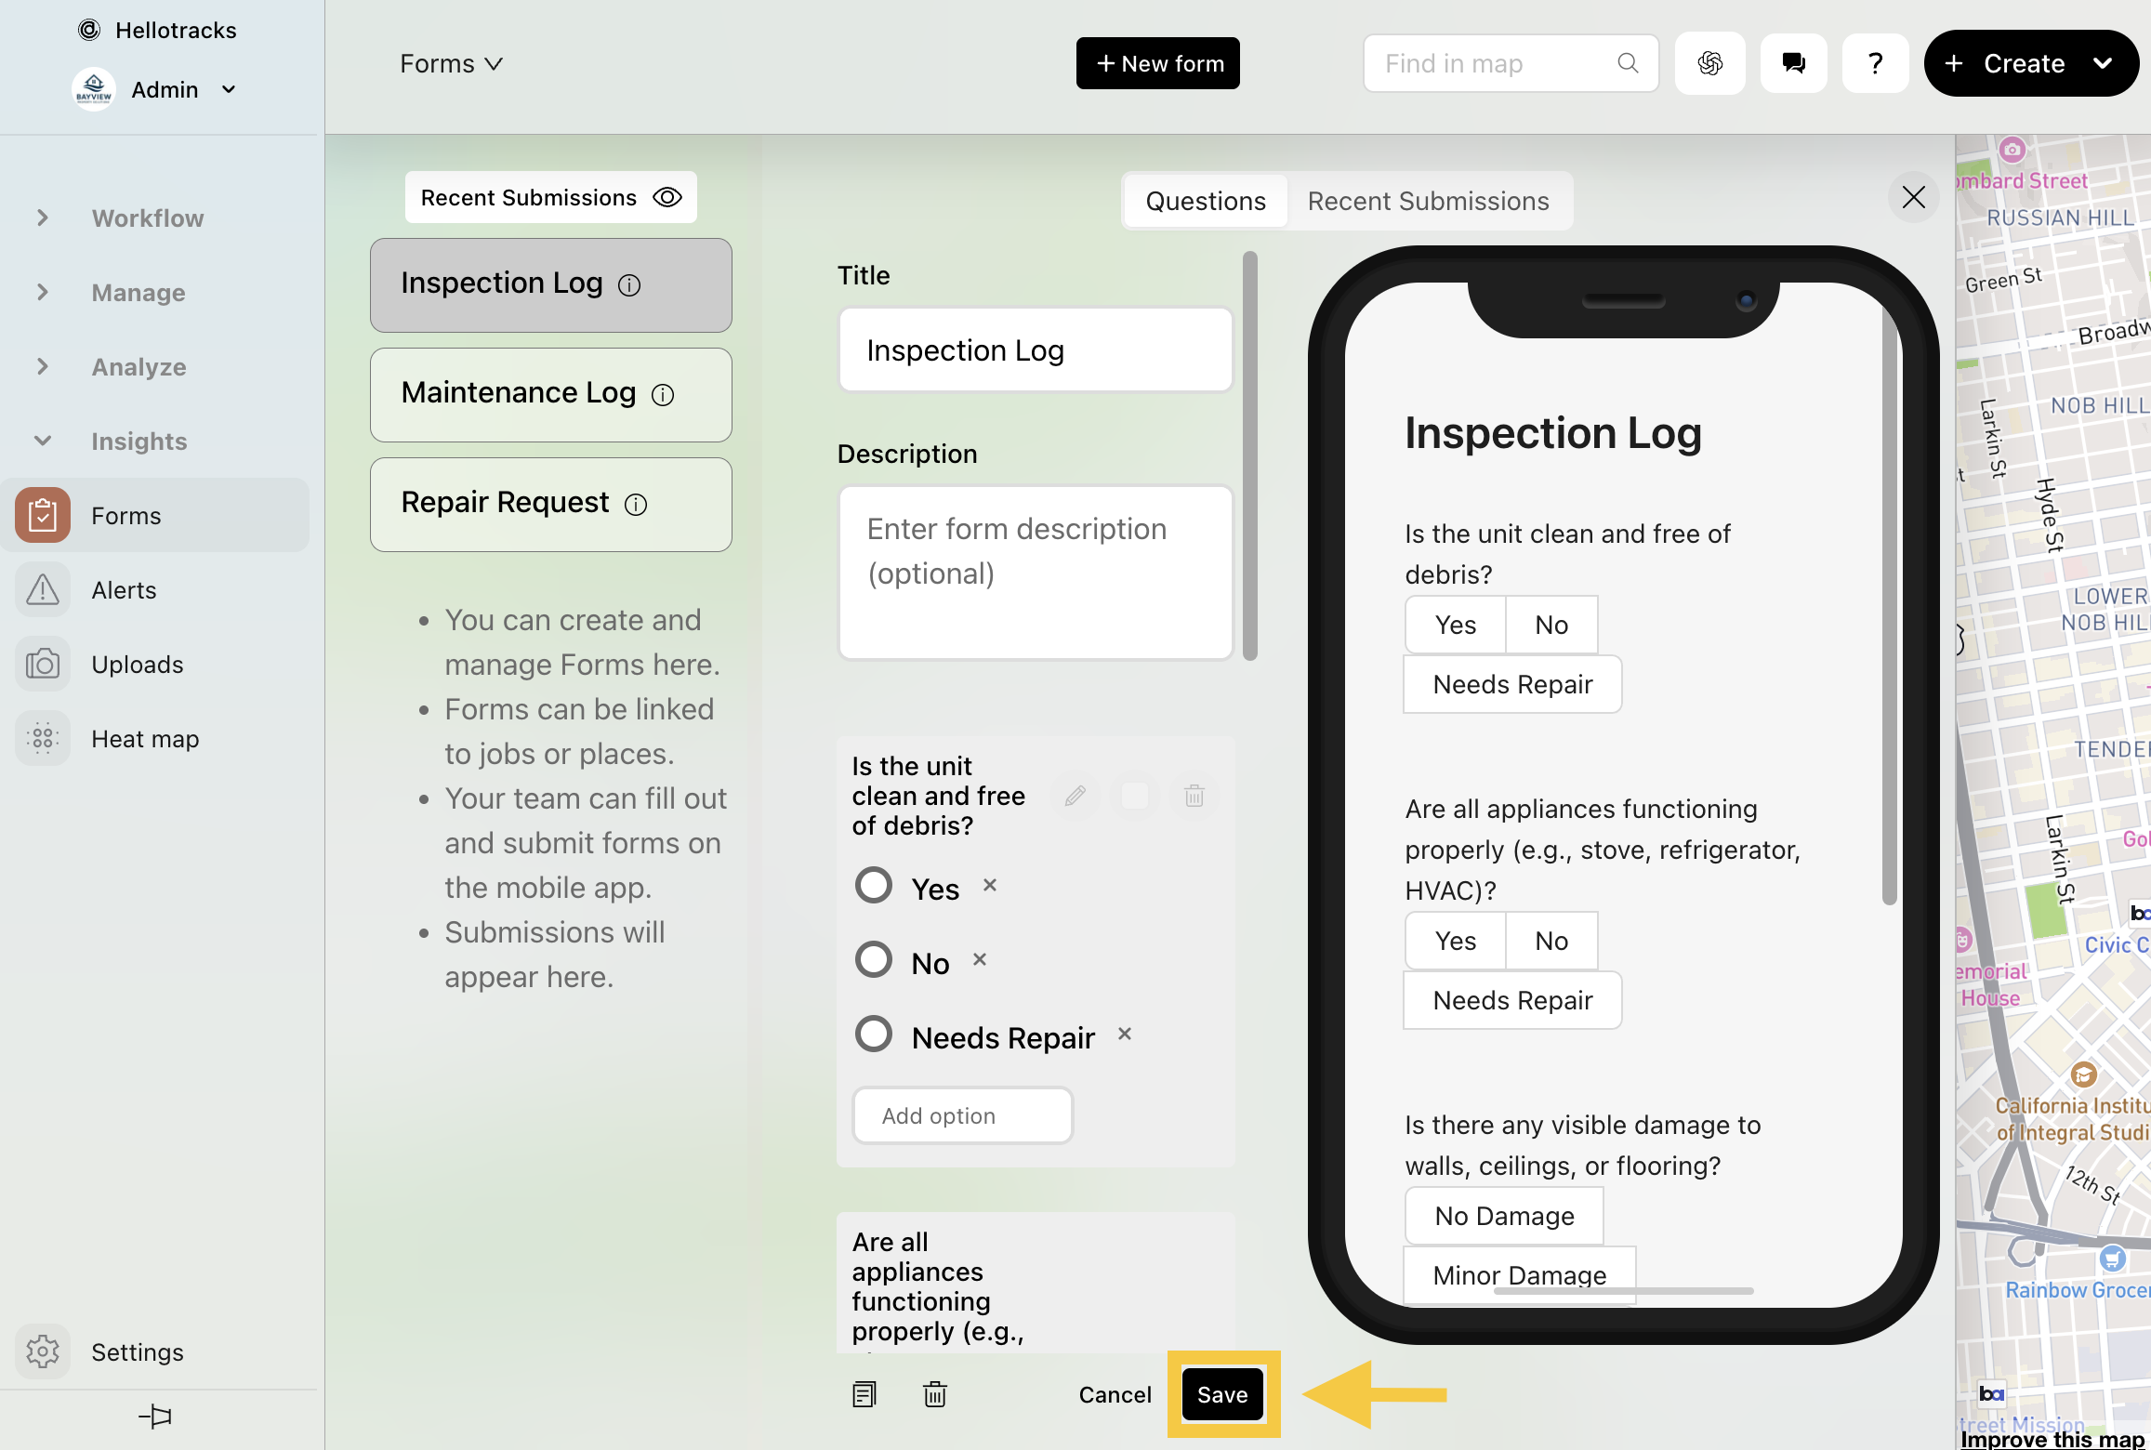
Task: Click the Save button
Action: point(1221,1394)
